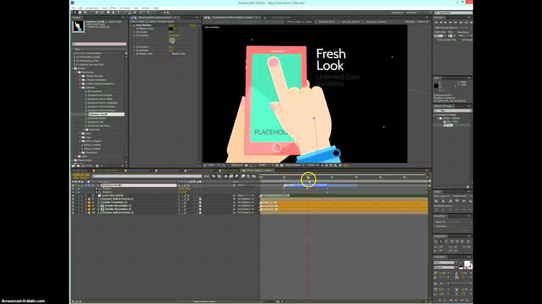Select the Puppet Pin tool
This screenshot has width=542, height=304.
click(148, 12)
